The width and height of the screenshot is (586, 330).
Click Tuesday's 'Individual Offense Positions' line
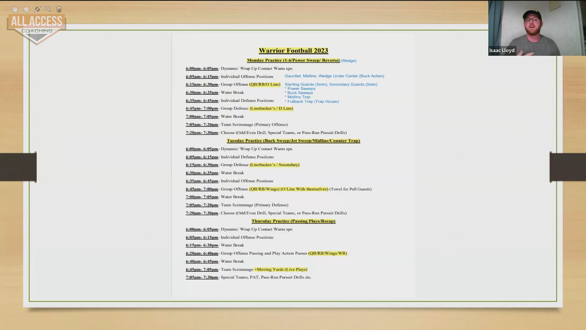point(247,181)
